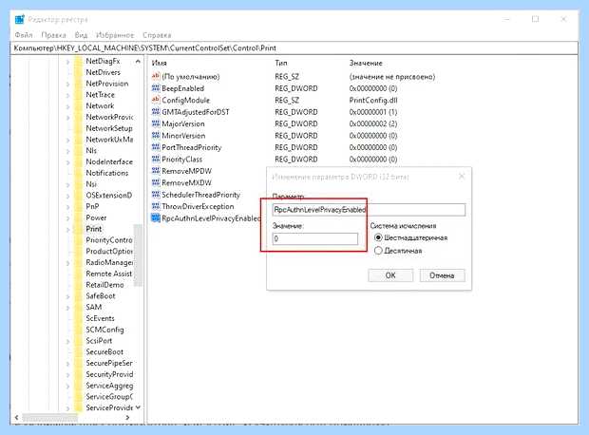Image resolution: width=589 pixels, height=435 pixels.
Task: Click the SecureBoot folder icon
Action: pos(78,352)
